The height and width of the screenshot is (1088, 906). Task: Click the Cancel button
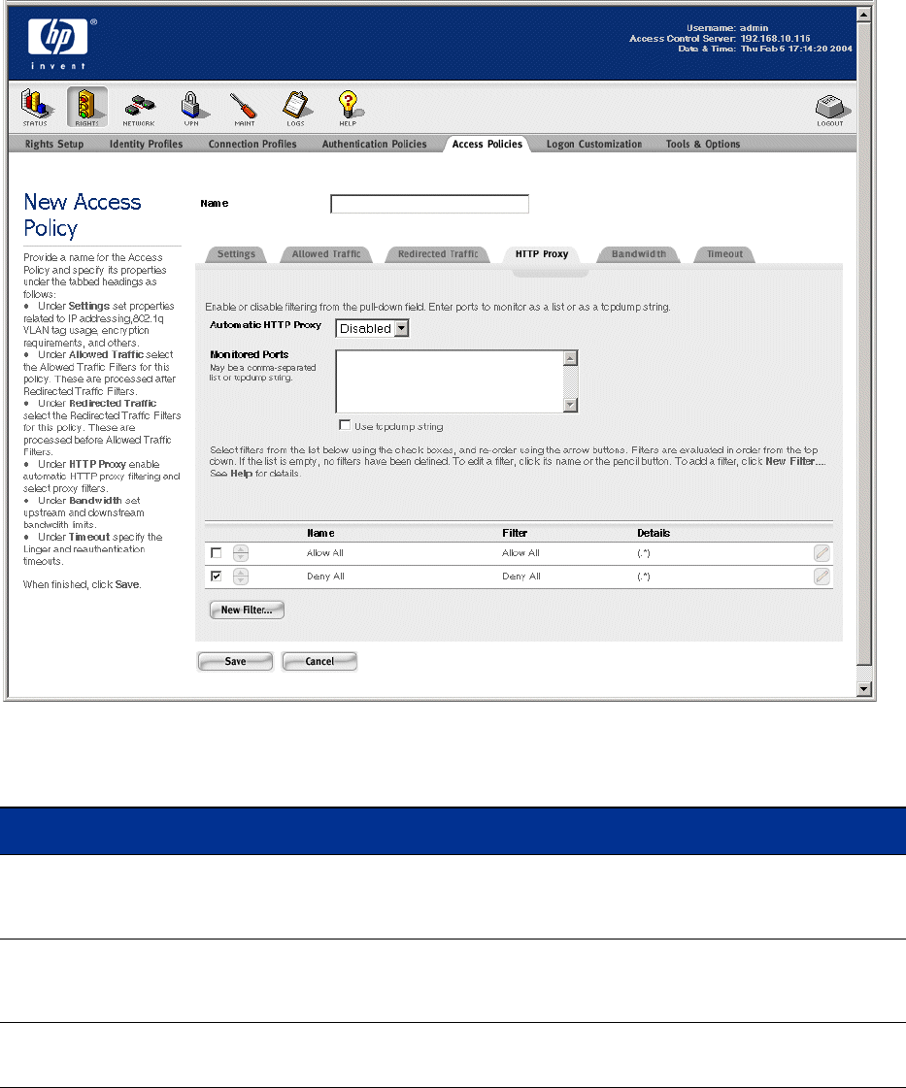click(319, 661)
